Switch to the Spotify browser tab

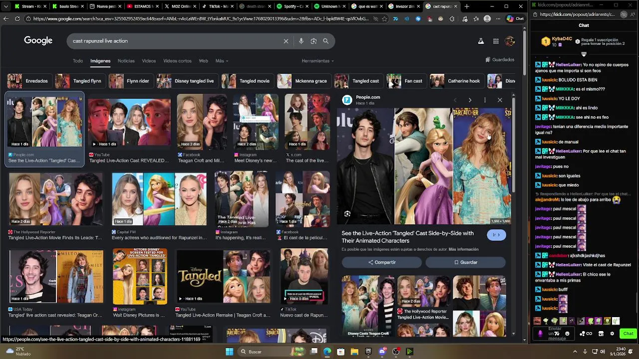coord(293,6)
